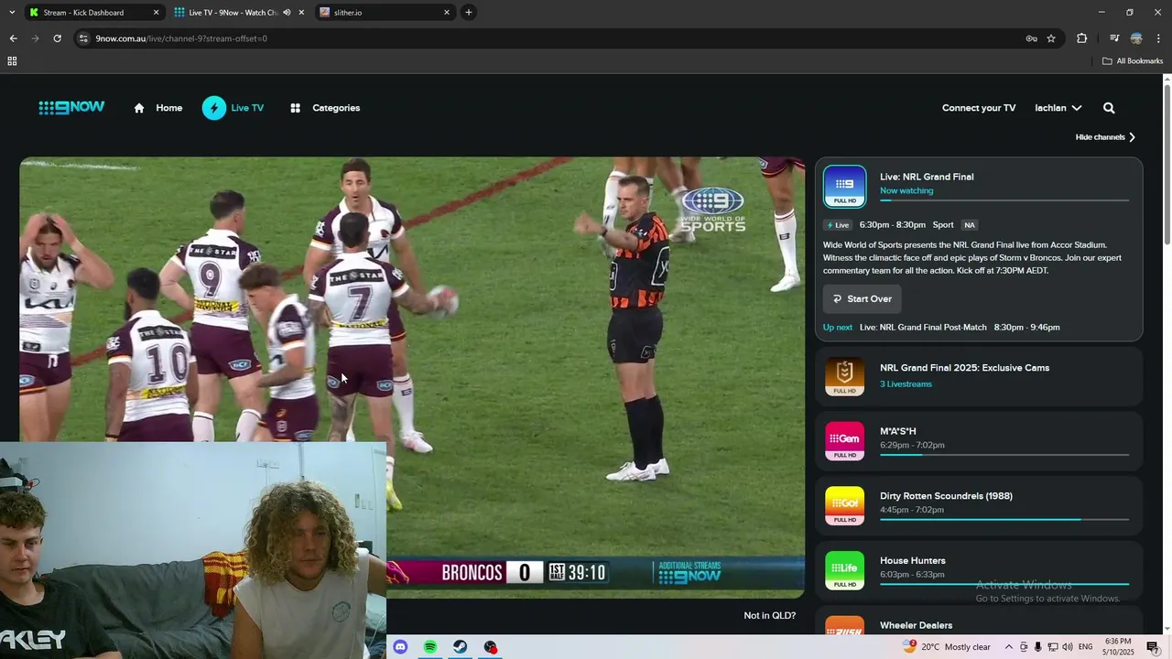Image resolution: width=1172 pixels, height=659 pixels.
Task: Open Categories in 9Now navigation
Action: pos(336,108)
